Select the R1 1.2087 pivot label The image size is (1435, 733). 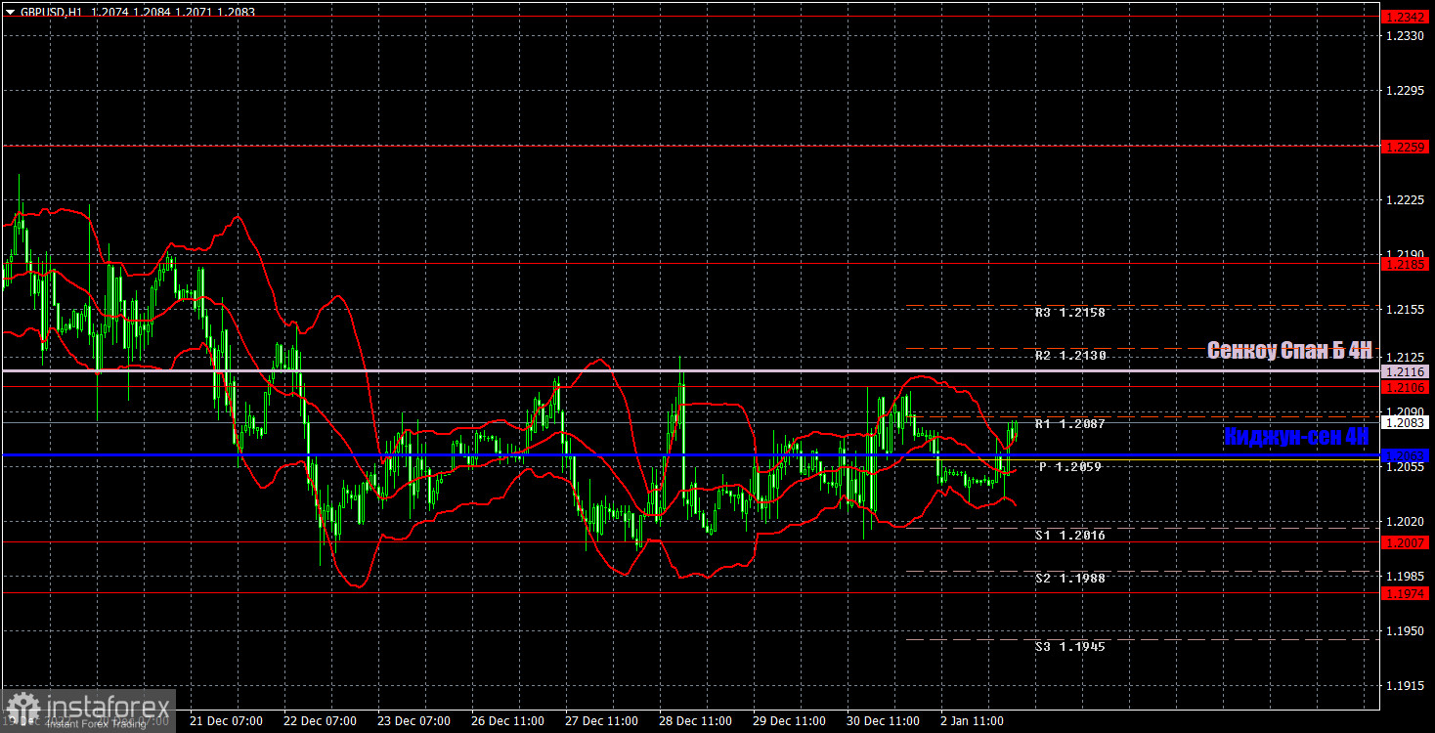[x=1069, y=424]
